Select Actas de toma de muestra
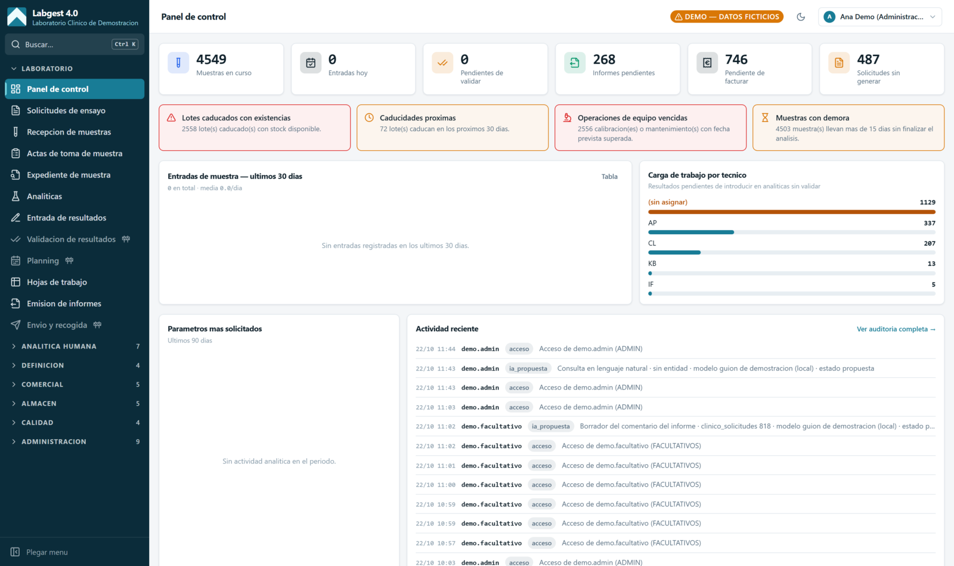This screenshot has height=566, width=954. [x=75, y=153]
